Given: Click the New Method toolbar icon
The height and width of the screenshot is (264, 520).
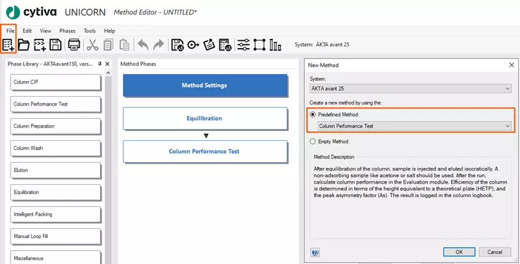Looking at the screenshot, I should click(x=8, y=45).
